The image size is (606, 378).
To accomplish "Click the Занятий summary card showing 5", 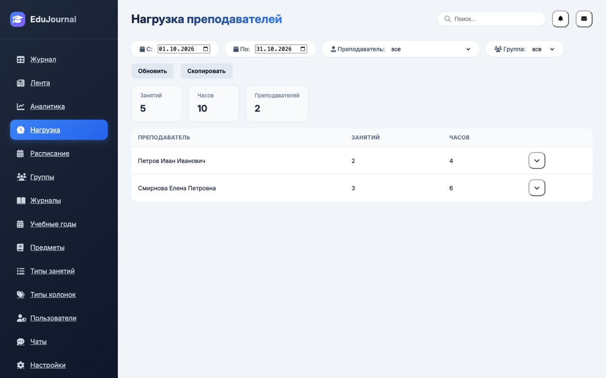I will pos(156,103).
